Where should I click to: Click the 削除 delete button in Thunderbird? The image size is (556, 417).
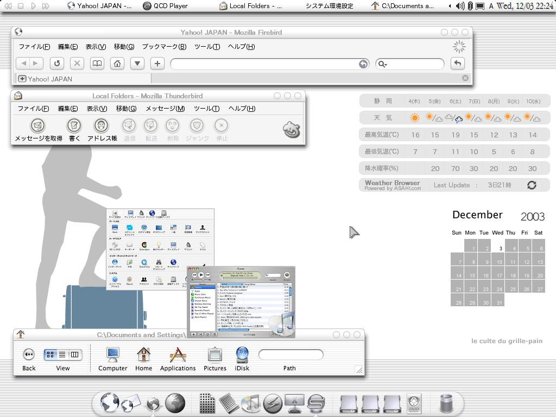[x=173, y=130]
